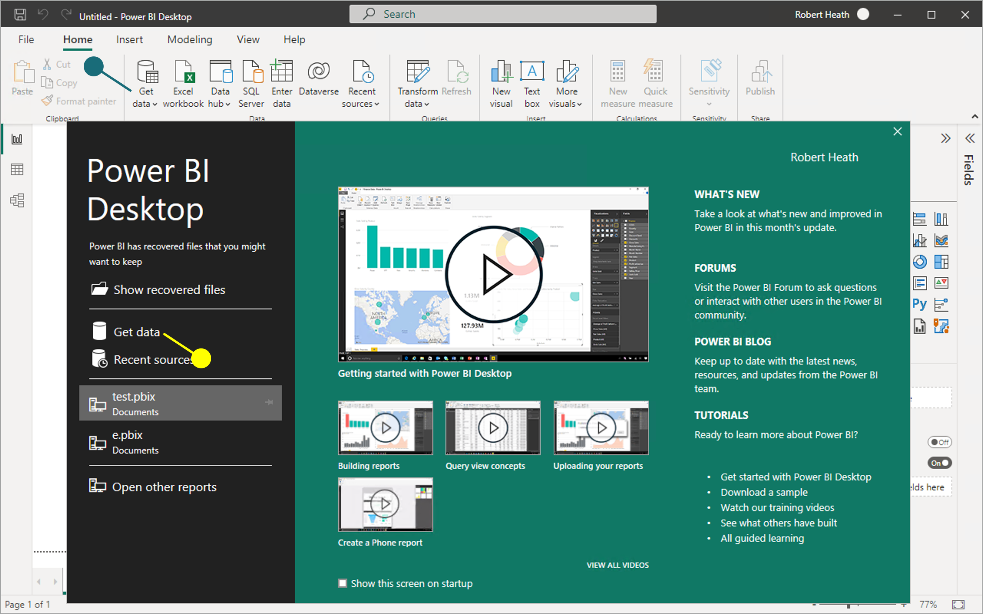Turn off the On toggle
Viewport: 983px width, 614px height.
pos(940,462)
